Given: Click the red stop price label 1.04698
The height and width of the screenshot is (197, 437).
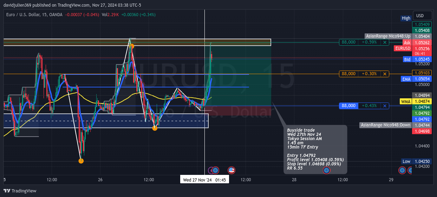Looking at the screenshot, I should [x=422, y=131].
